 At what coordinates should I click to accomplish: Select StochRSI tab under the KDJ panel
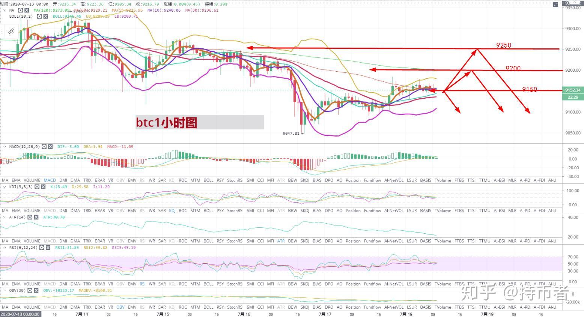[235, 211]
